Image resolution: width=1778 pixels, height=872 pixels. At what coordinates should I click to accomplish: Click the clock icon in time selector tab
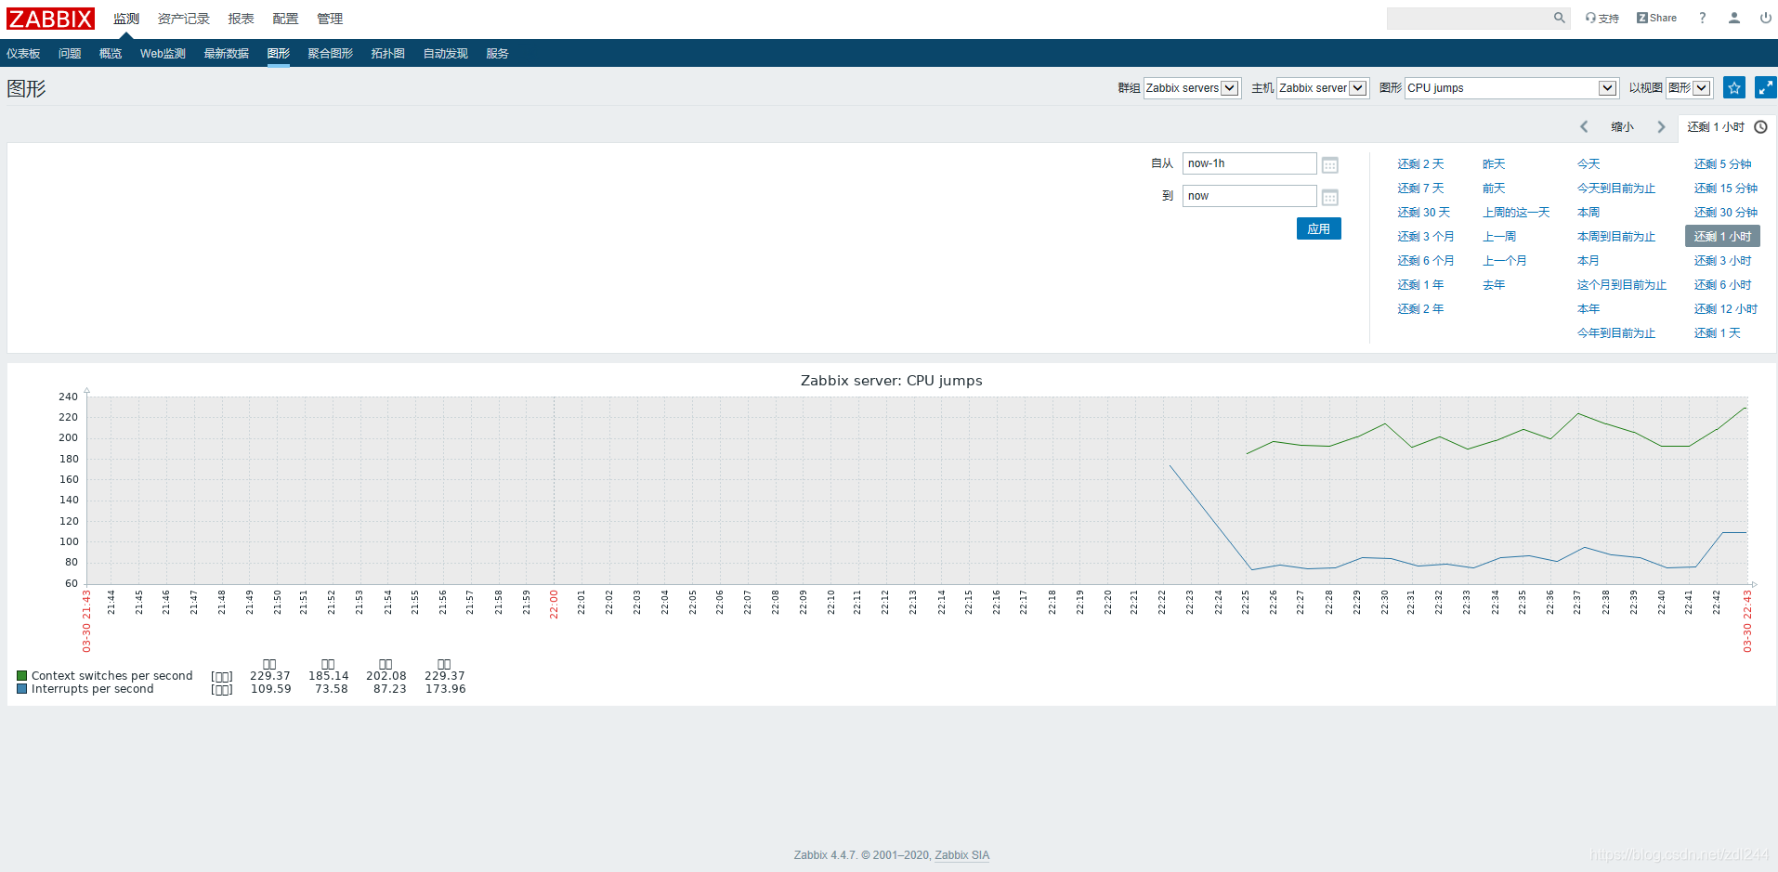click(x=1760, y=127)
